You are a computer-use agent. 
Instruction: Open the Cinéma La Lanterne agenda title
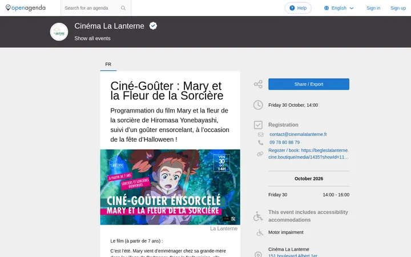(109, 26)
